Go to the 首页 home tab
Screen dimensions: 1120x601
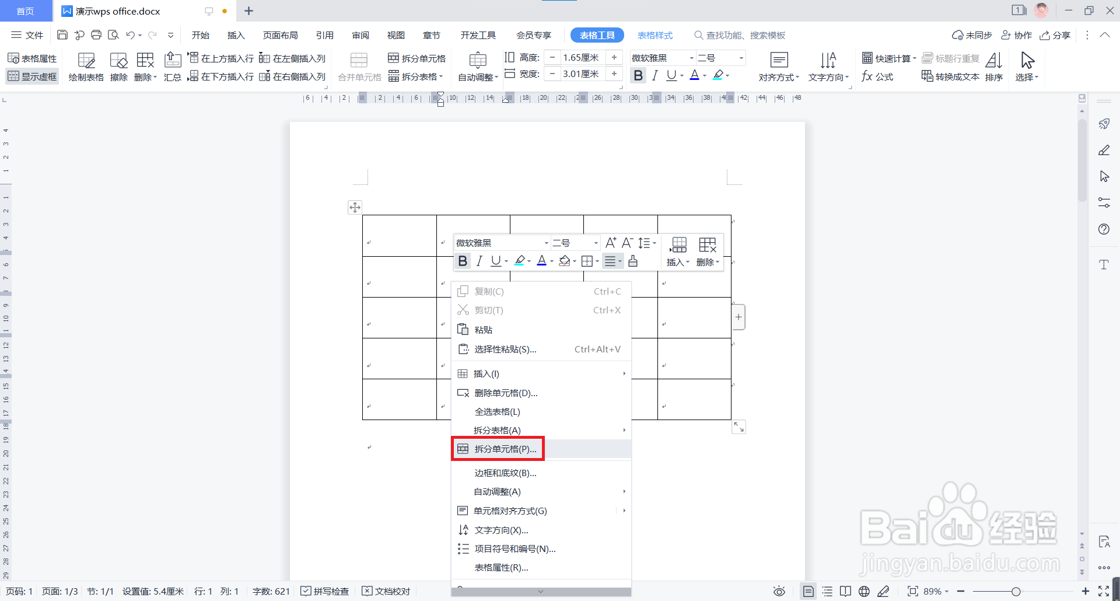25,11
